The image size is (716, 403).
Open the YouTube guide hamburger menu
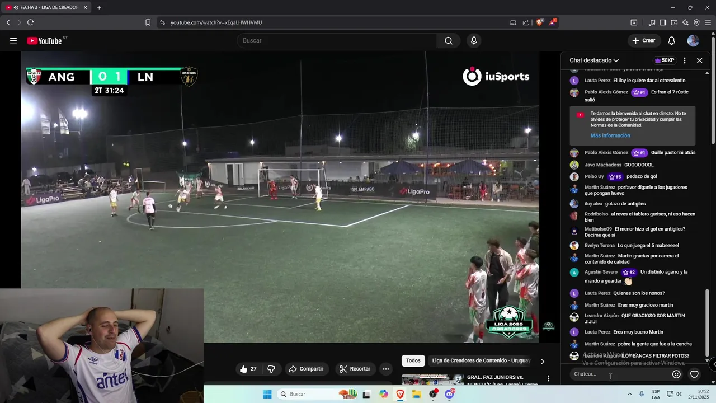pos(13,40)
